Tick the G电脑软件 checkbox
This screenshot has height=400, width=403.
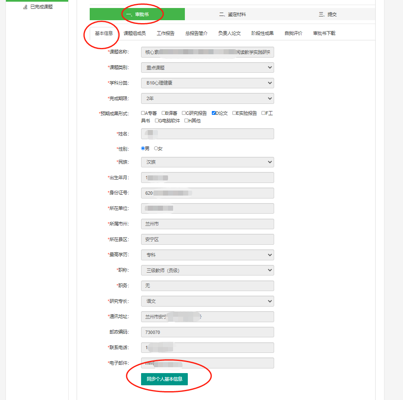click(x=157, y=121)
